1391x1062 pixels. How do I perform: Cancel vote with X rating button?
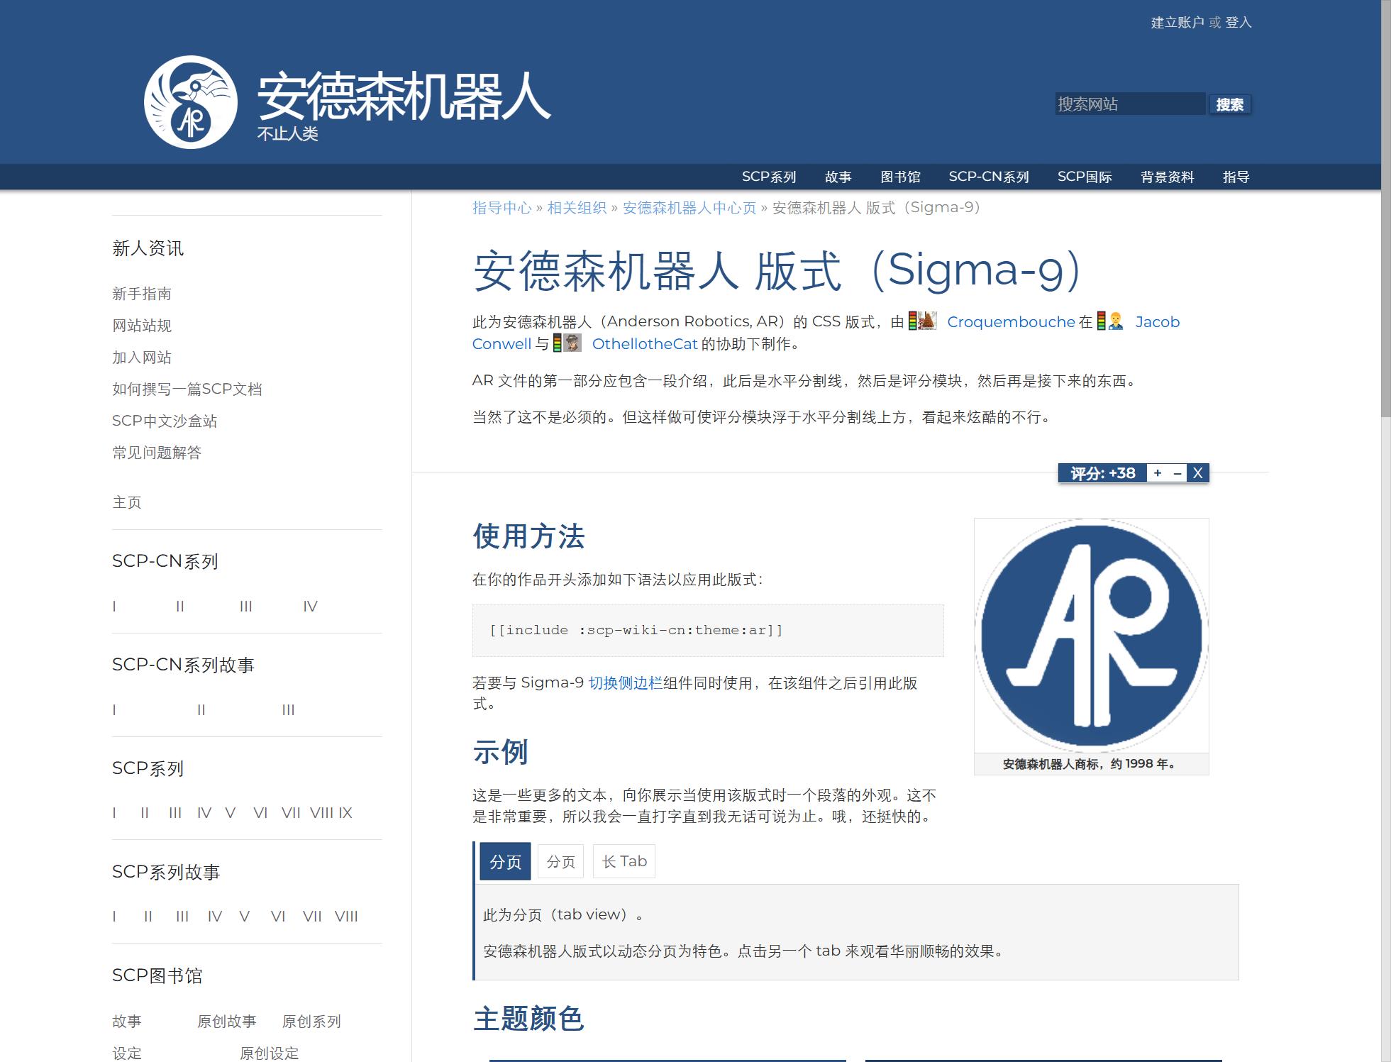[1198, 473]
